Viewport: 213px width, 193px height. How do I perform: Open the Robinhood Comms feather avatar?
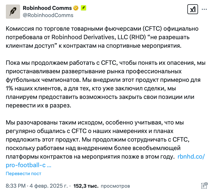13,11
